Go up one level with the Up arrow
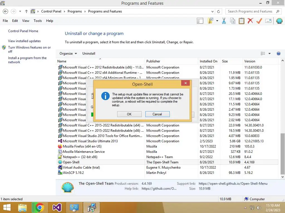The image size is (285, 213). point(26,11)
